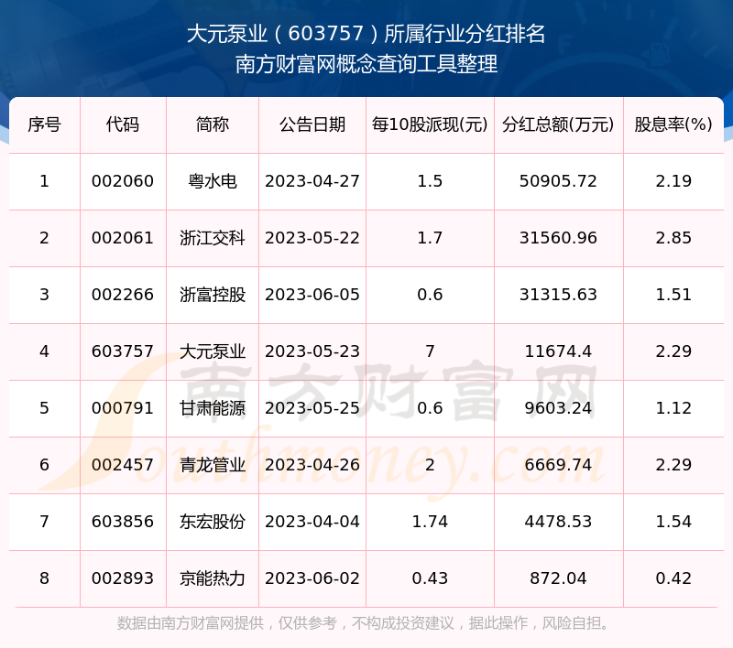Click date 2023-04-04
Viewport: 733px width, 648px height.
312,522
